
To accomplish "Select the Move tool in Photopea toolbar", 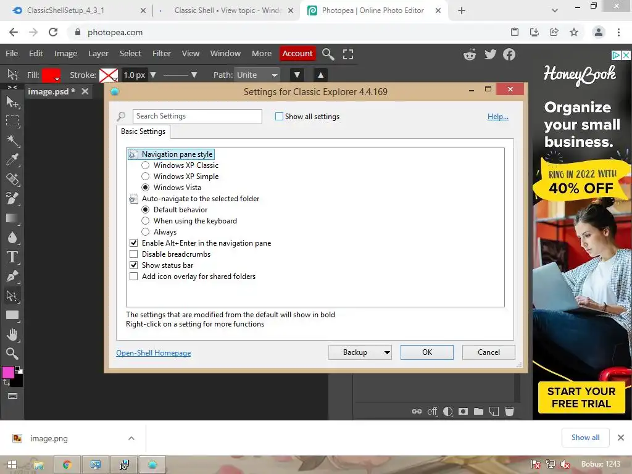I will (12, 102).
